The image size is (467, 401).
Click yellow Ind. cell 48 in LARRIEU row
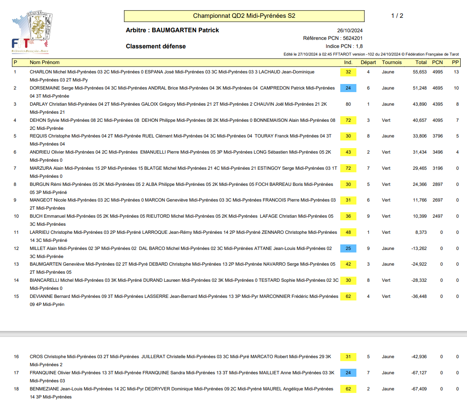[x=348, y=232]
